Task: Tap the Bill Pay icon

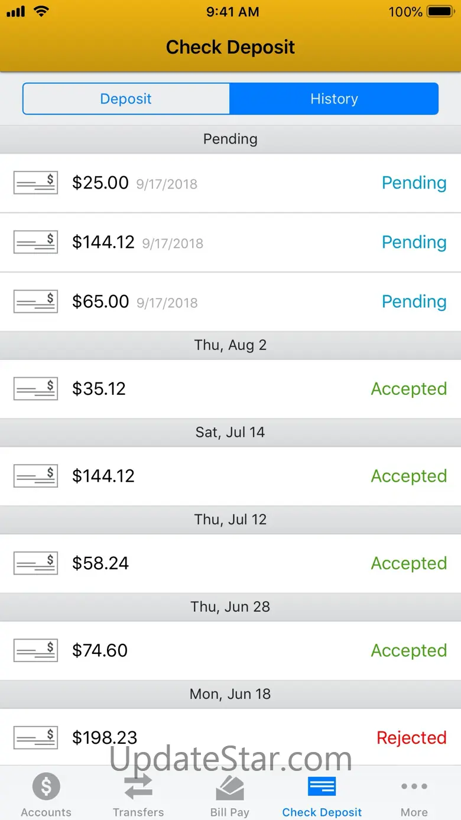Action: click(230, 786)
